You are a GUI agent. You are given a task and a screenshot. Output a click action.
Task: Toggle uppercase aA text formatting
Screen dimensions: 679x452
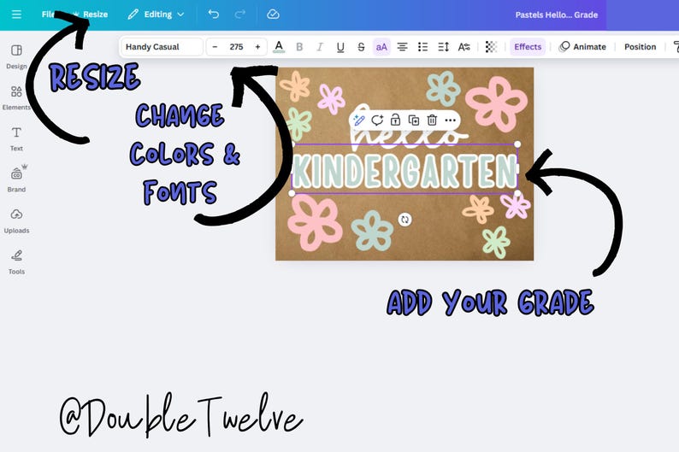click(381, 47)
